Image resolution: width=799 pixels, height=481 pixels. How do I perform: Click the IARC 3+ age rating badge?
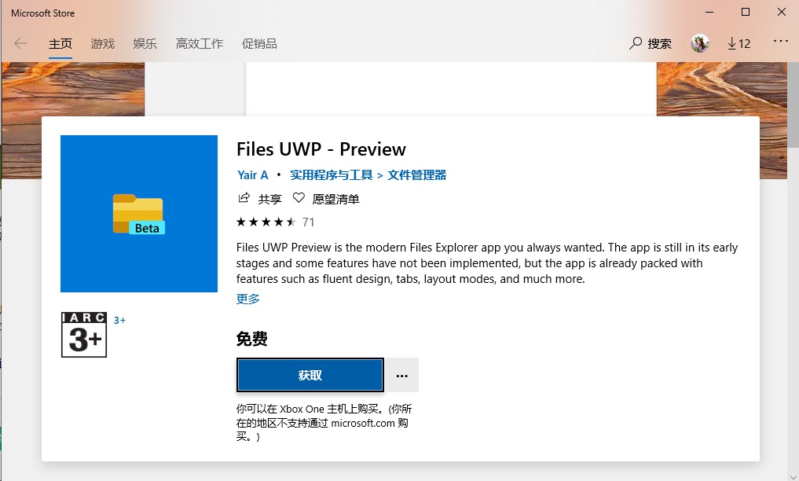tap(83, 333)
